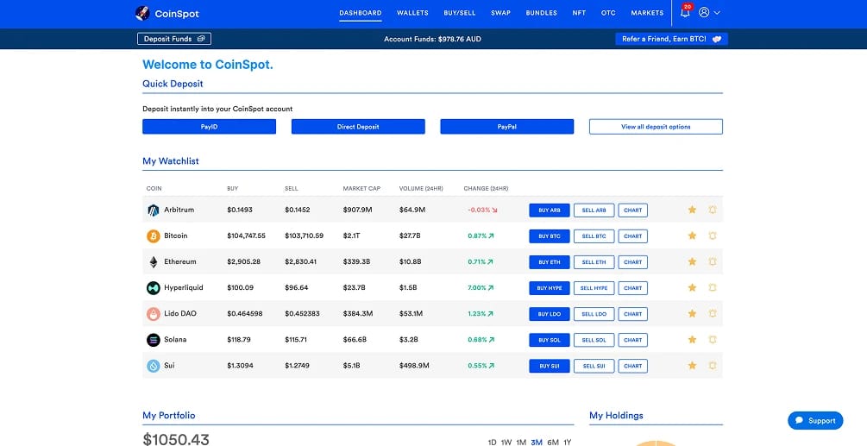
Task: Click View all deposit options
Action: [x=656, y=127]
